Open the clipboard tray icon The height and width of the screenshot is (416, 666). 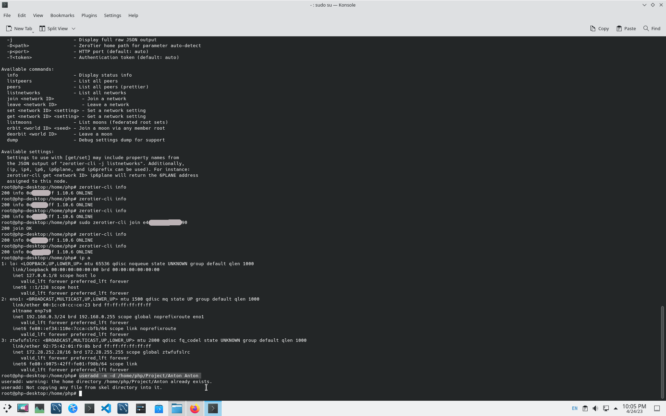[585, 408]
